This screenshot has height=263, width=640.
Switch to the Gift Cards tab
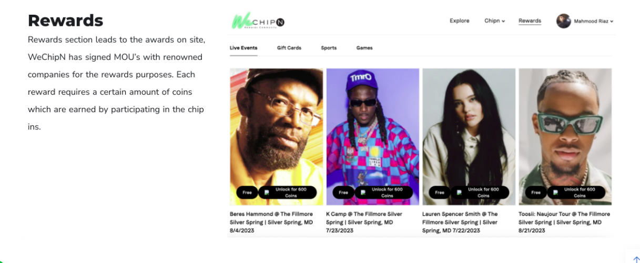289,48
